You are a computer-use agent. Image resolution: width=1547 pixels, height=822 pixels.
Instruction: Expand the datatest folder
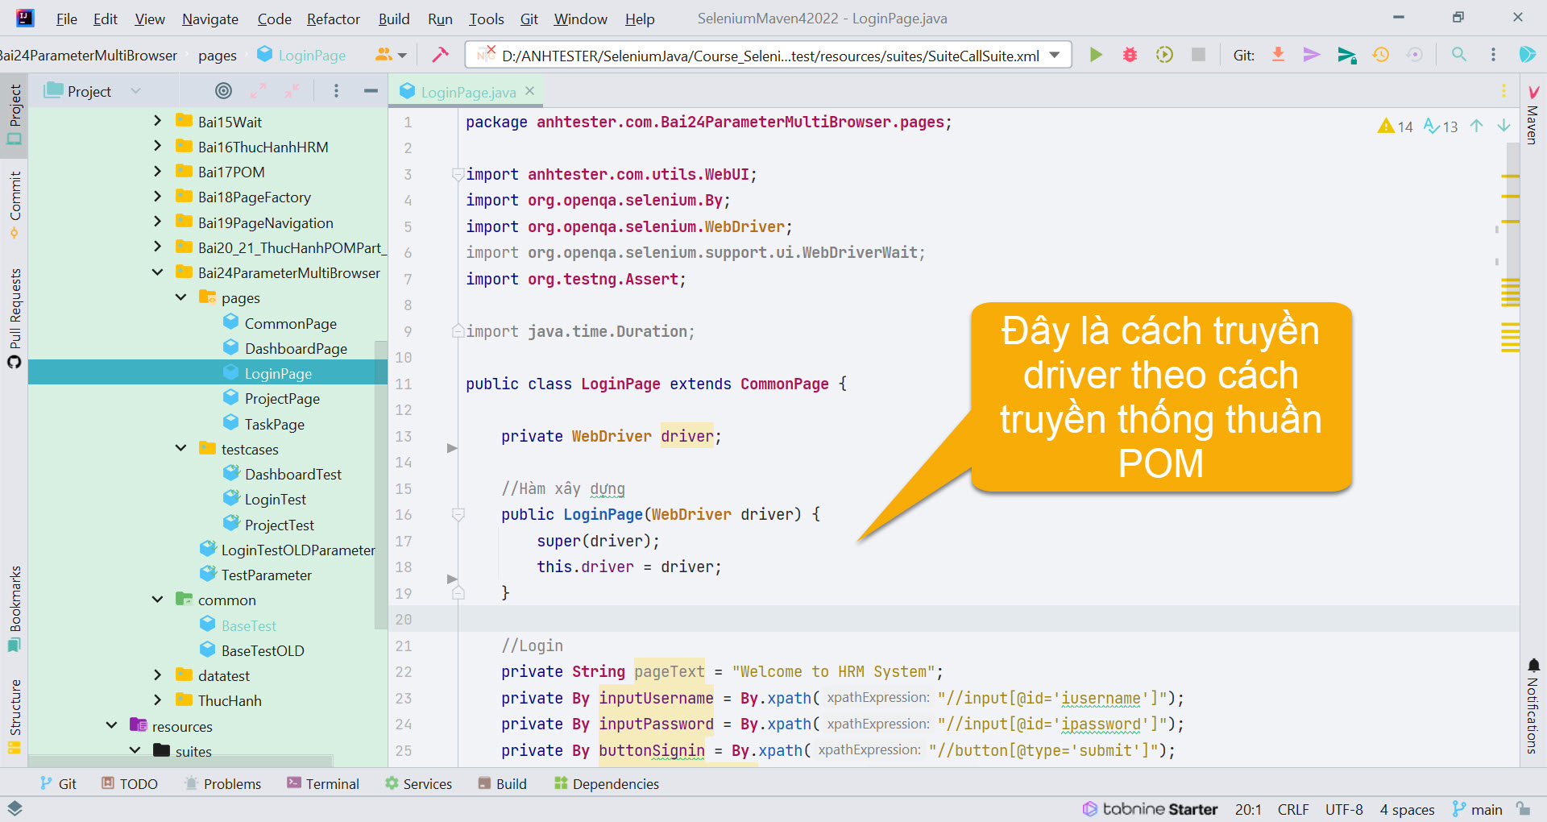click(157, 675)
